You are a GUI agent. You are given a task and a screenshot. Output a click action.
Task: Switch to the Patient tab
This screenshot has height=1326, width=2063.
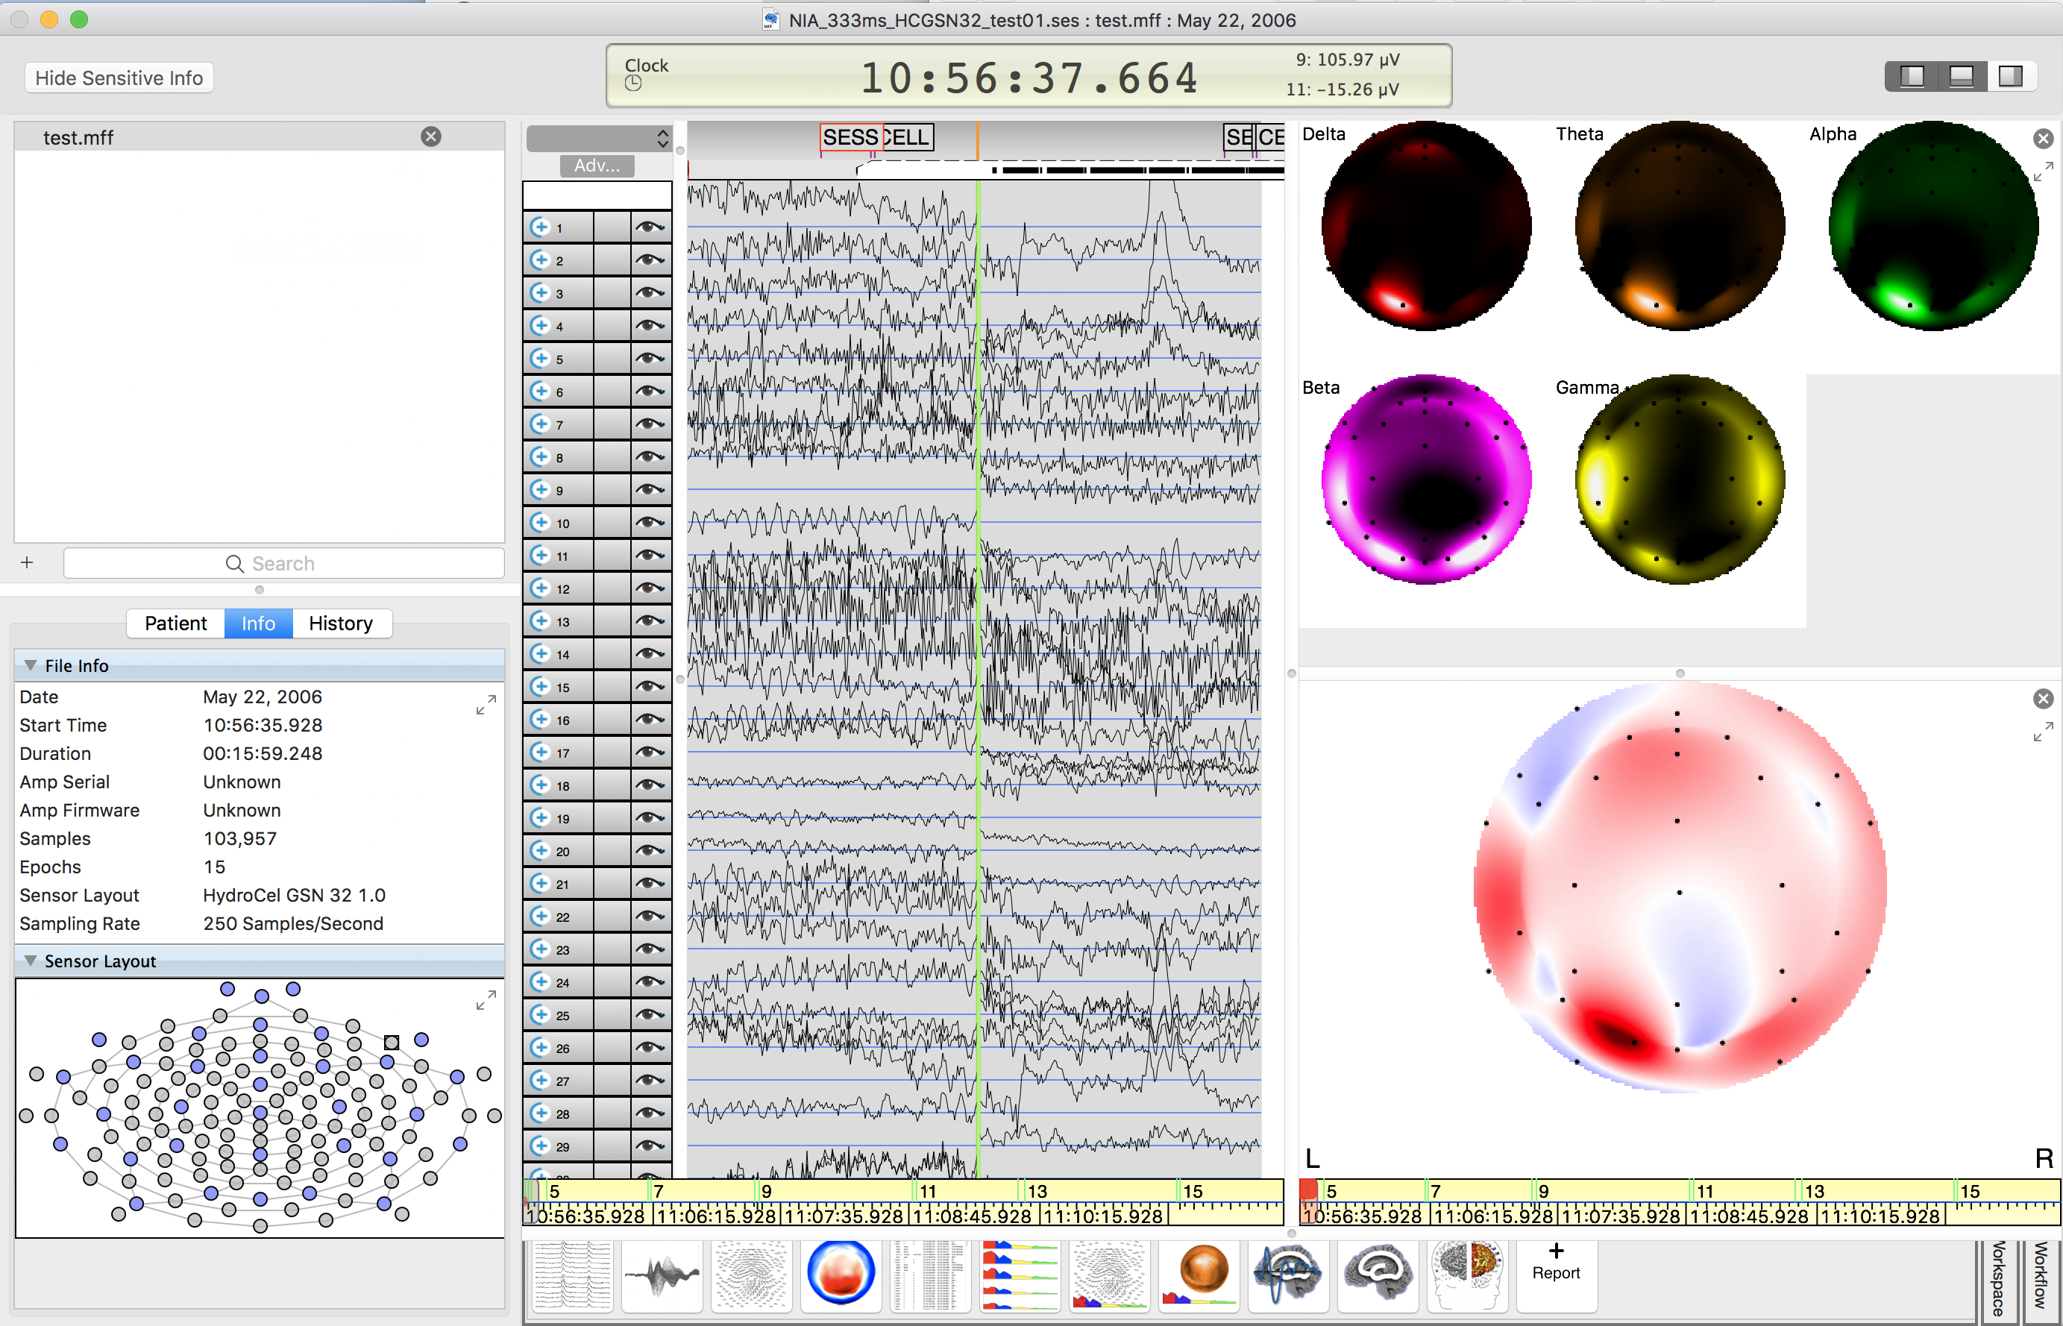176,623
